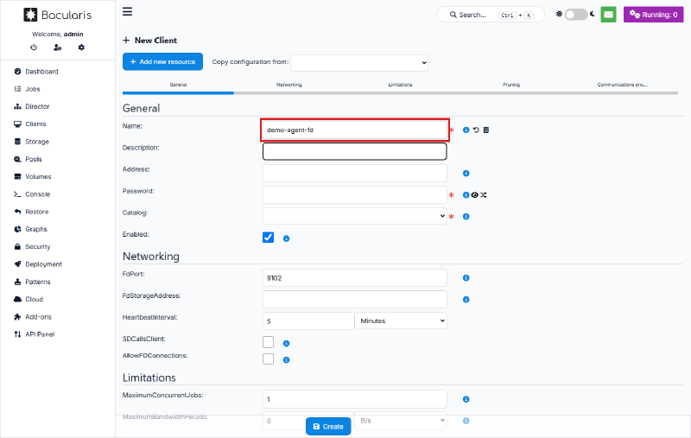Viewport: 691px width, 438px height.
Task: Open the green messages envelope icon
Action: 608,15
